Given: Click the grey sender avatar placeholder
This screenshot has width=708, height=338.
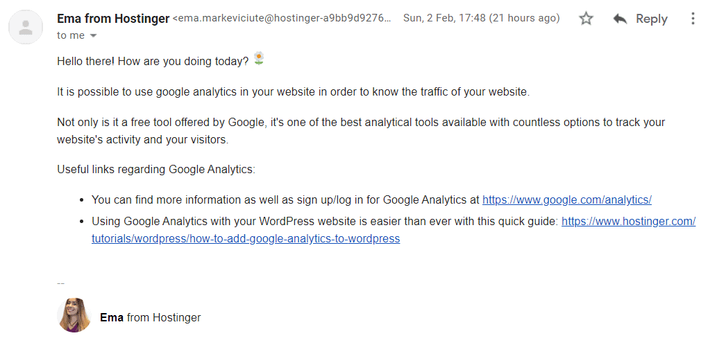Looking at the screenshot, I should coord(26,26).
